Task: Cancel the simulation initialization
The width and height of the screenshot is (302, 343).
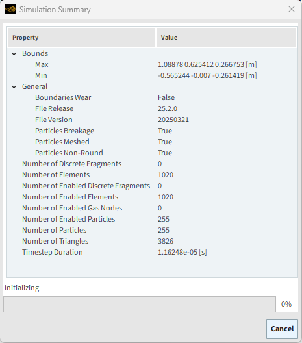Action: [282, 329]
